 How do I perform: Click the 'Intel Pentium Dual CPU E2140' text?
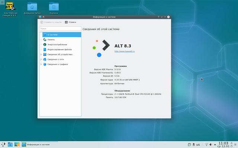tap(138, 94)
